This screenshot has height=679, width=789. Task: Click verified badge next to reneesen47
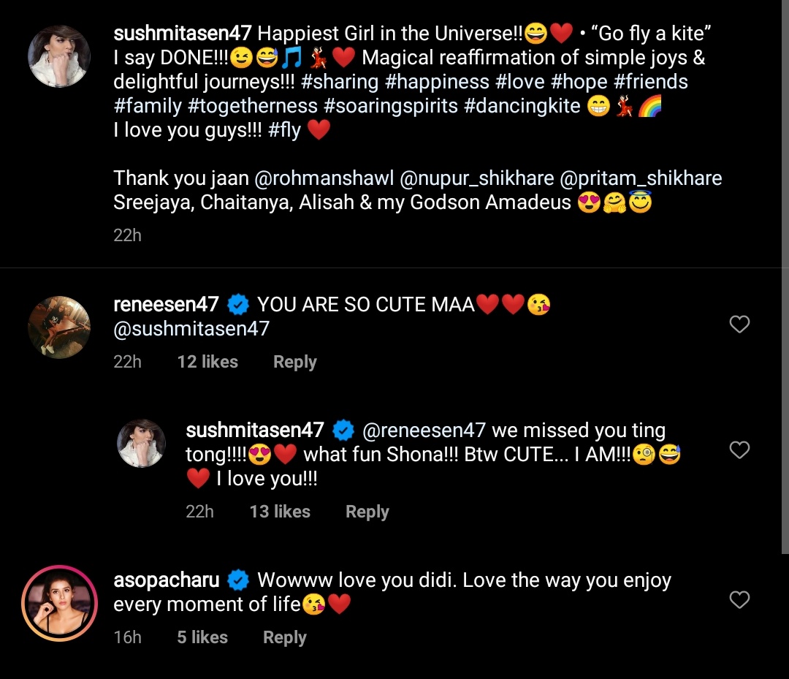(238, 305)
